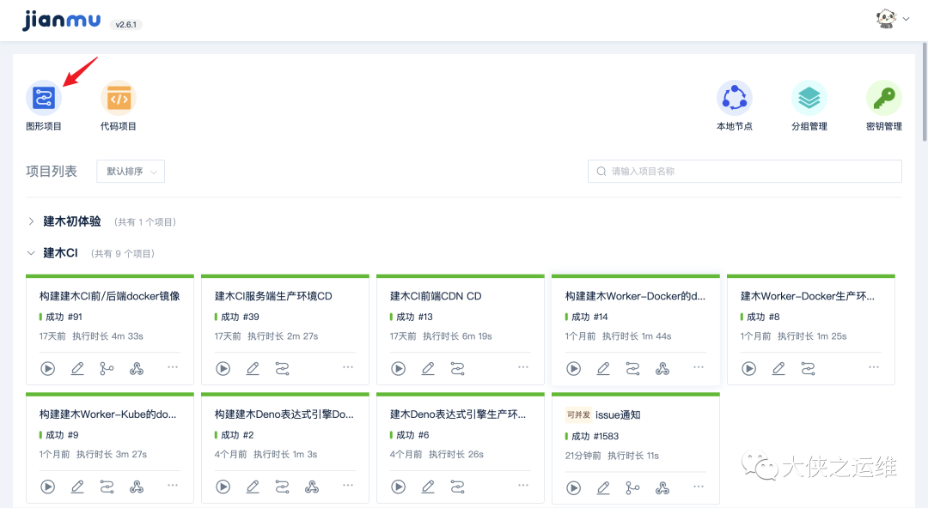Run the 建木CI前端CDN CD project

pyautogui.click(x=399, y=368)
